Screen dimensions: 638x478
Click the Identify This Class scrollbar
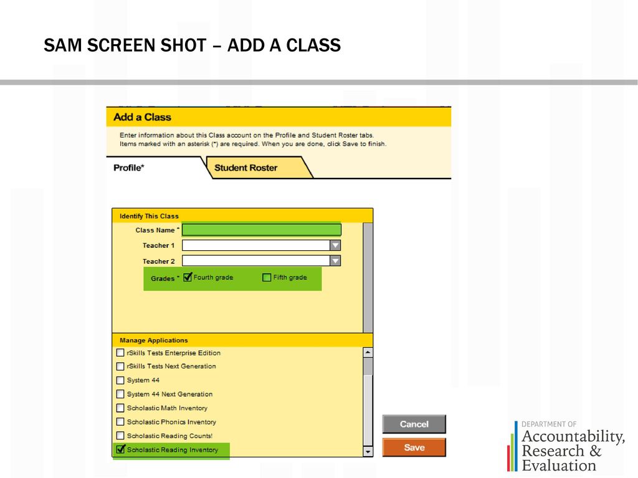click(368, 278)
